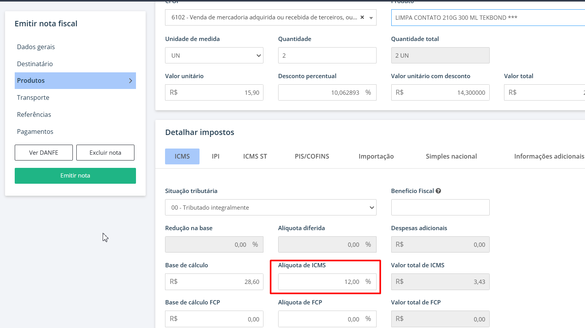Open the ICMS ST tab
Image resolution: width=585 pixels, height=328 pixels.
click(255, 156)
